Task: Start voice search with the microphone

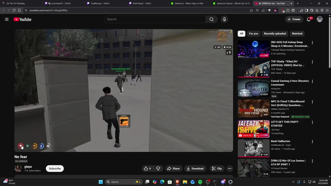Action: click(224, 19)
